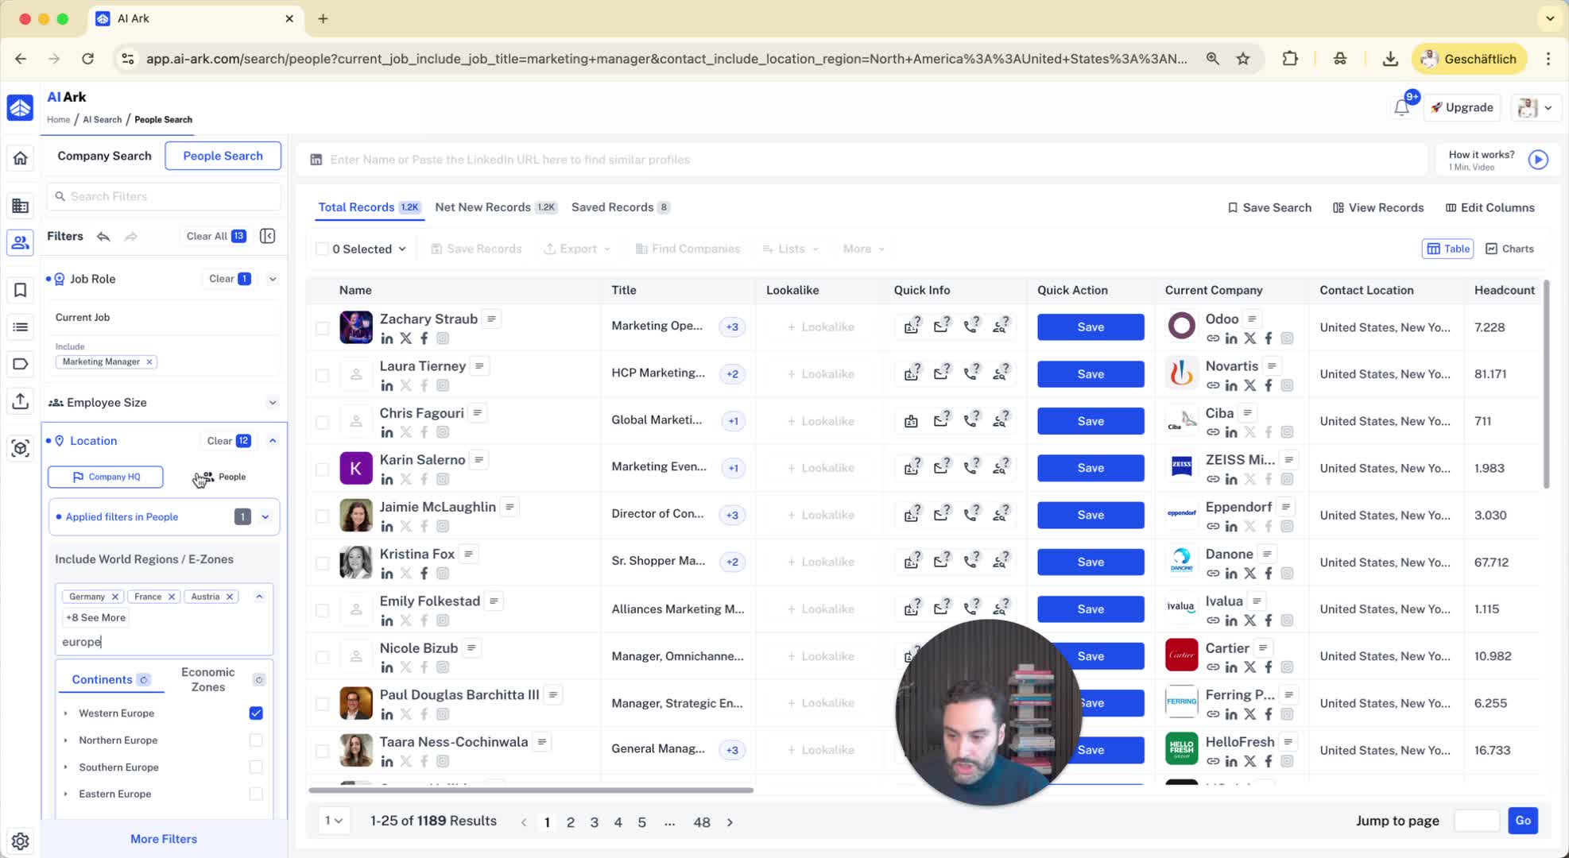Image resolution: width=1569 pixels, height=858 pixels.
Task: Click the More Filters link
Action: tap(164, 839)
